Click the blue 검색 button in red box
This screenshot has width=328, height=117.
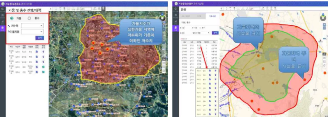tap(40, 38)
